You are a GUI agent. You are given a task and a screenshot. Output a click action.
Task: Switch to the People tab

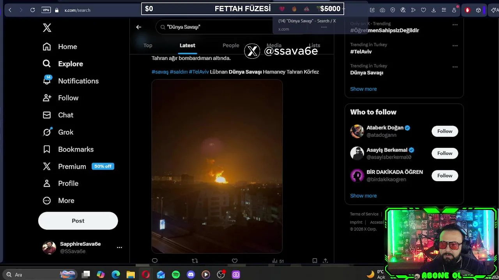pos(231,45)
